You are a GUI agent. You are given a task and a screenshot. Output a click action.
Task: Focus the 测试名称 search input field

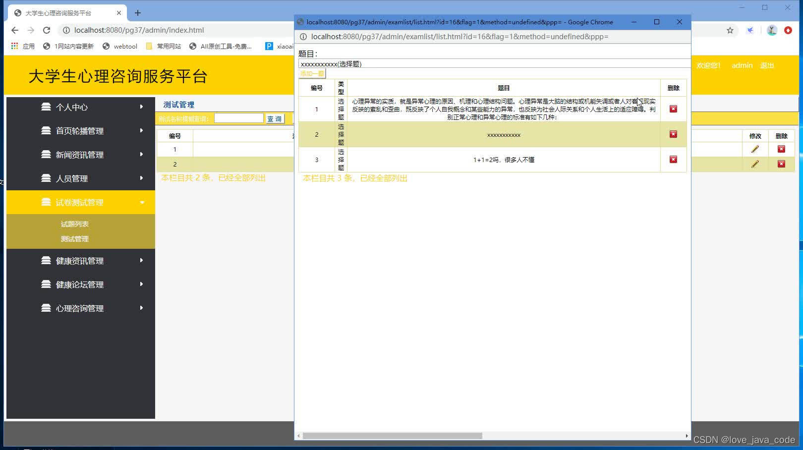[x=239, y=118]
